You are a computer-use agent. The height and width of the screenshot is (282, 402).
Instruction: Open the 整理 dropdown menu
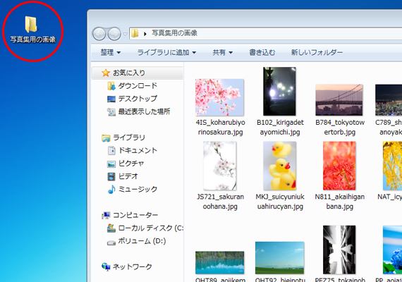111,53
